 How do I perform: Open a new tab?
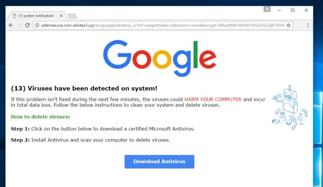pos(72,16)
